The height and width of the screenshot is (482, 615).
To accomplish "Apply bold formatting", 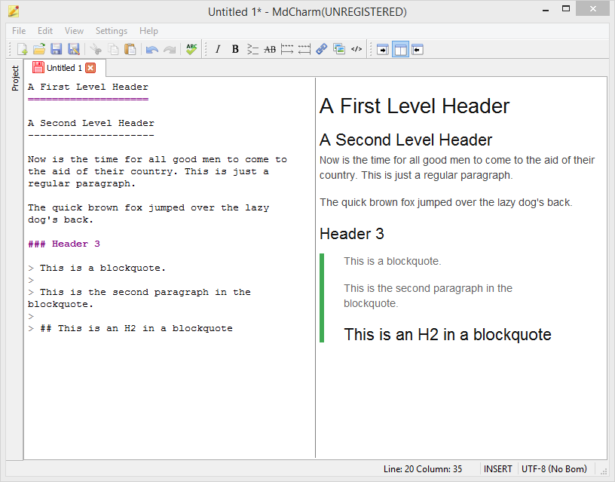I will click(235, 50).
